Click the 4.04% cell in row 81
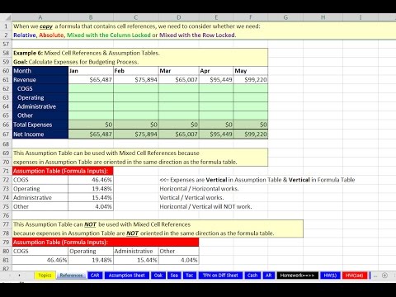The image size is (396, 297). 179,260
